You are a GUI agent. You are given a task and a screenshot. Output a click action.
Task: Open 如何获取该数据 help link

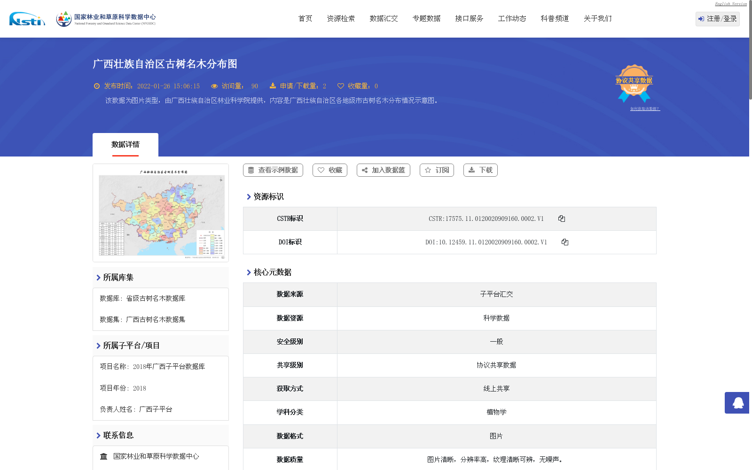pyautogui.click(x=645, y=109)
